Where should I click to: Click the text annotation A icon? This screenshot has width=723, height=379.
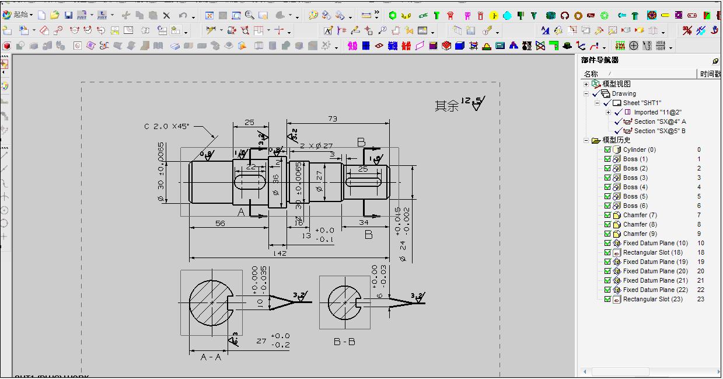pyautogui.click(x=328, y=30)
